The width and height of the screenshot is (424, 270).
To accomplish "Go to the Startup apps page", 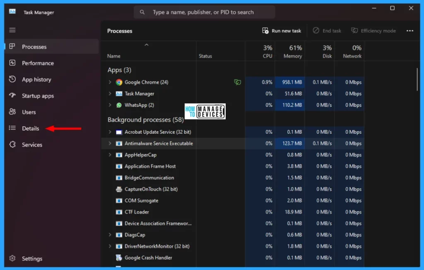I will [x=52, y=96].
